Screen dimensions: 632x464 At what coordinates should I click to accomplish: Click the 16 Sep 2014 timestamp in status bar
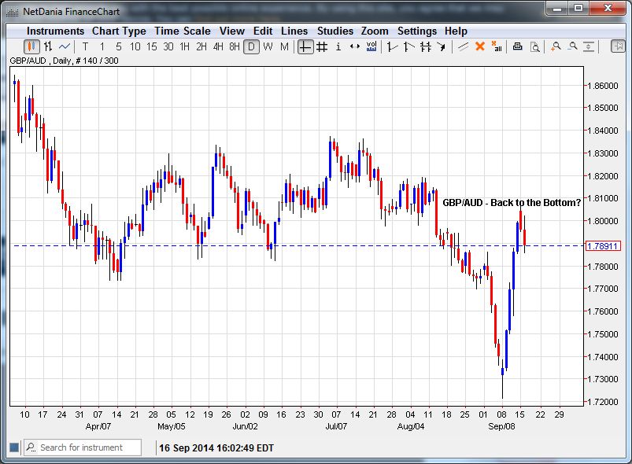216,448
